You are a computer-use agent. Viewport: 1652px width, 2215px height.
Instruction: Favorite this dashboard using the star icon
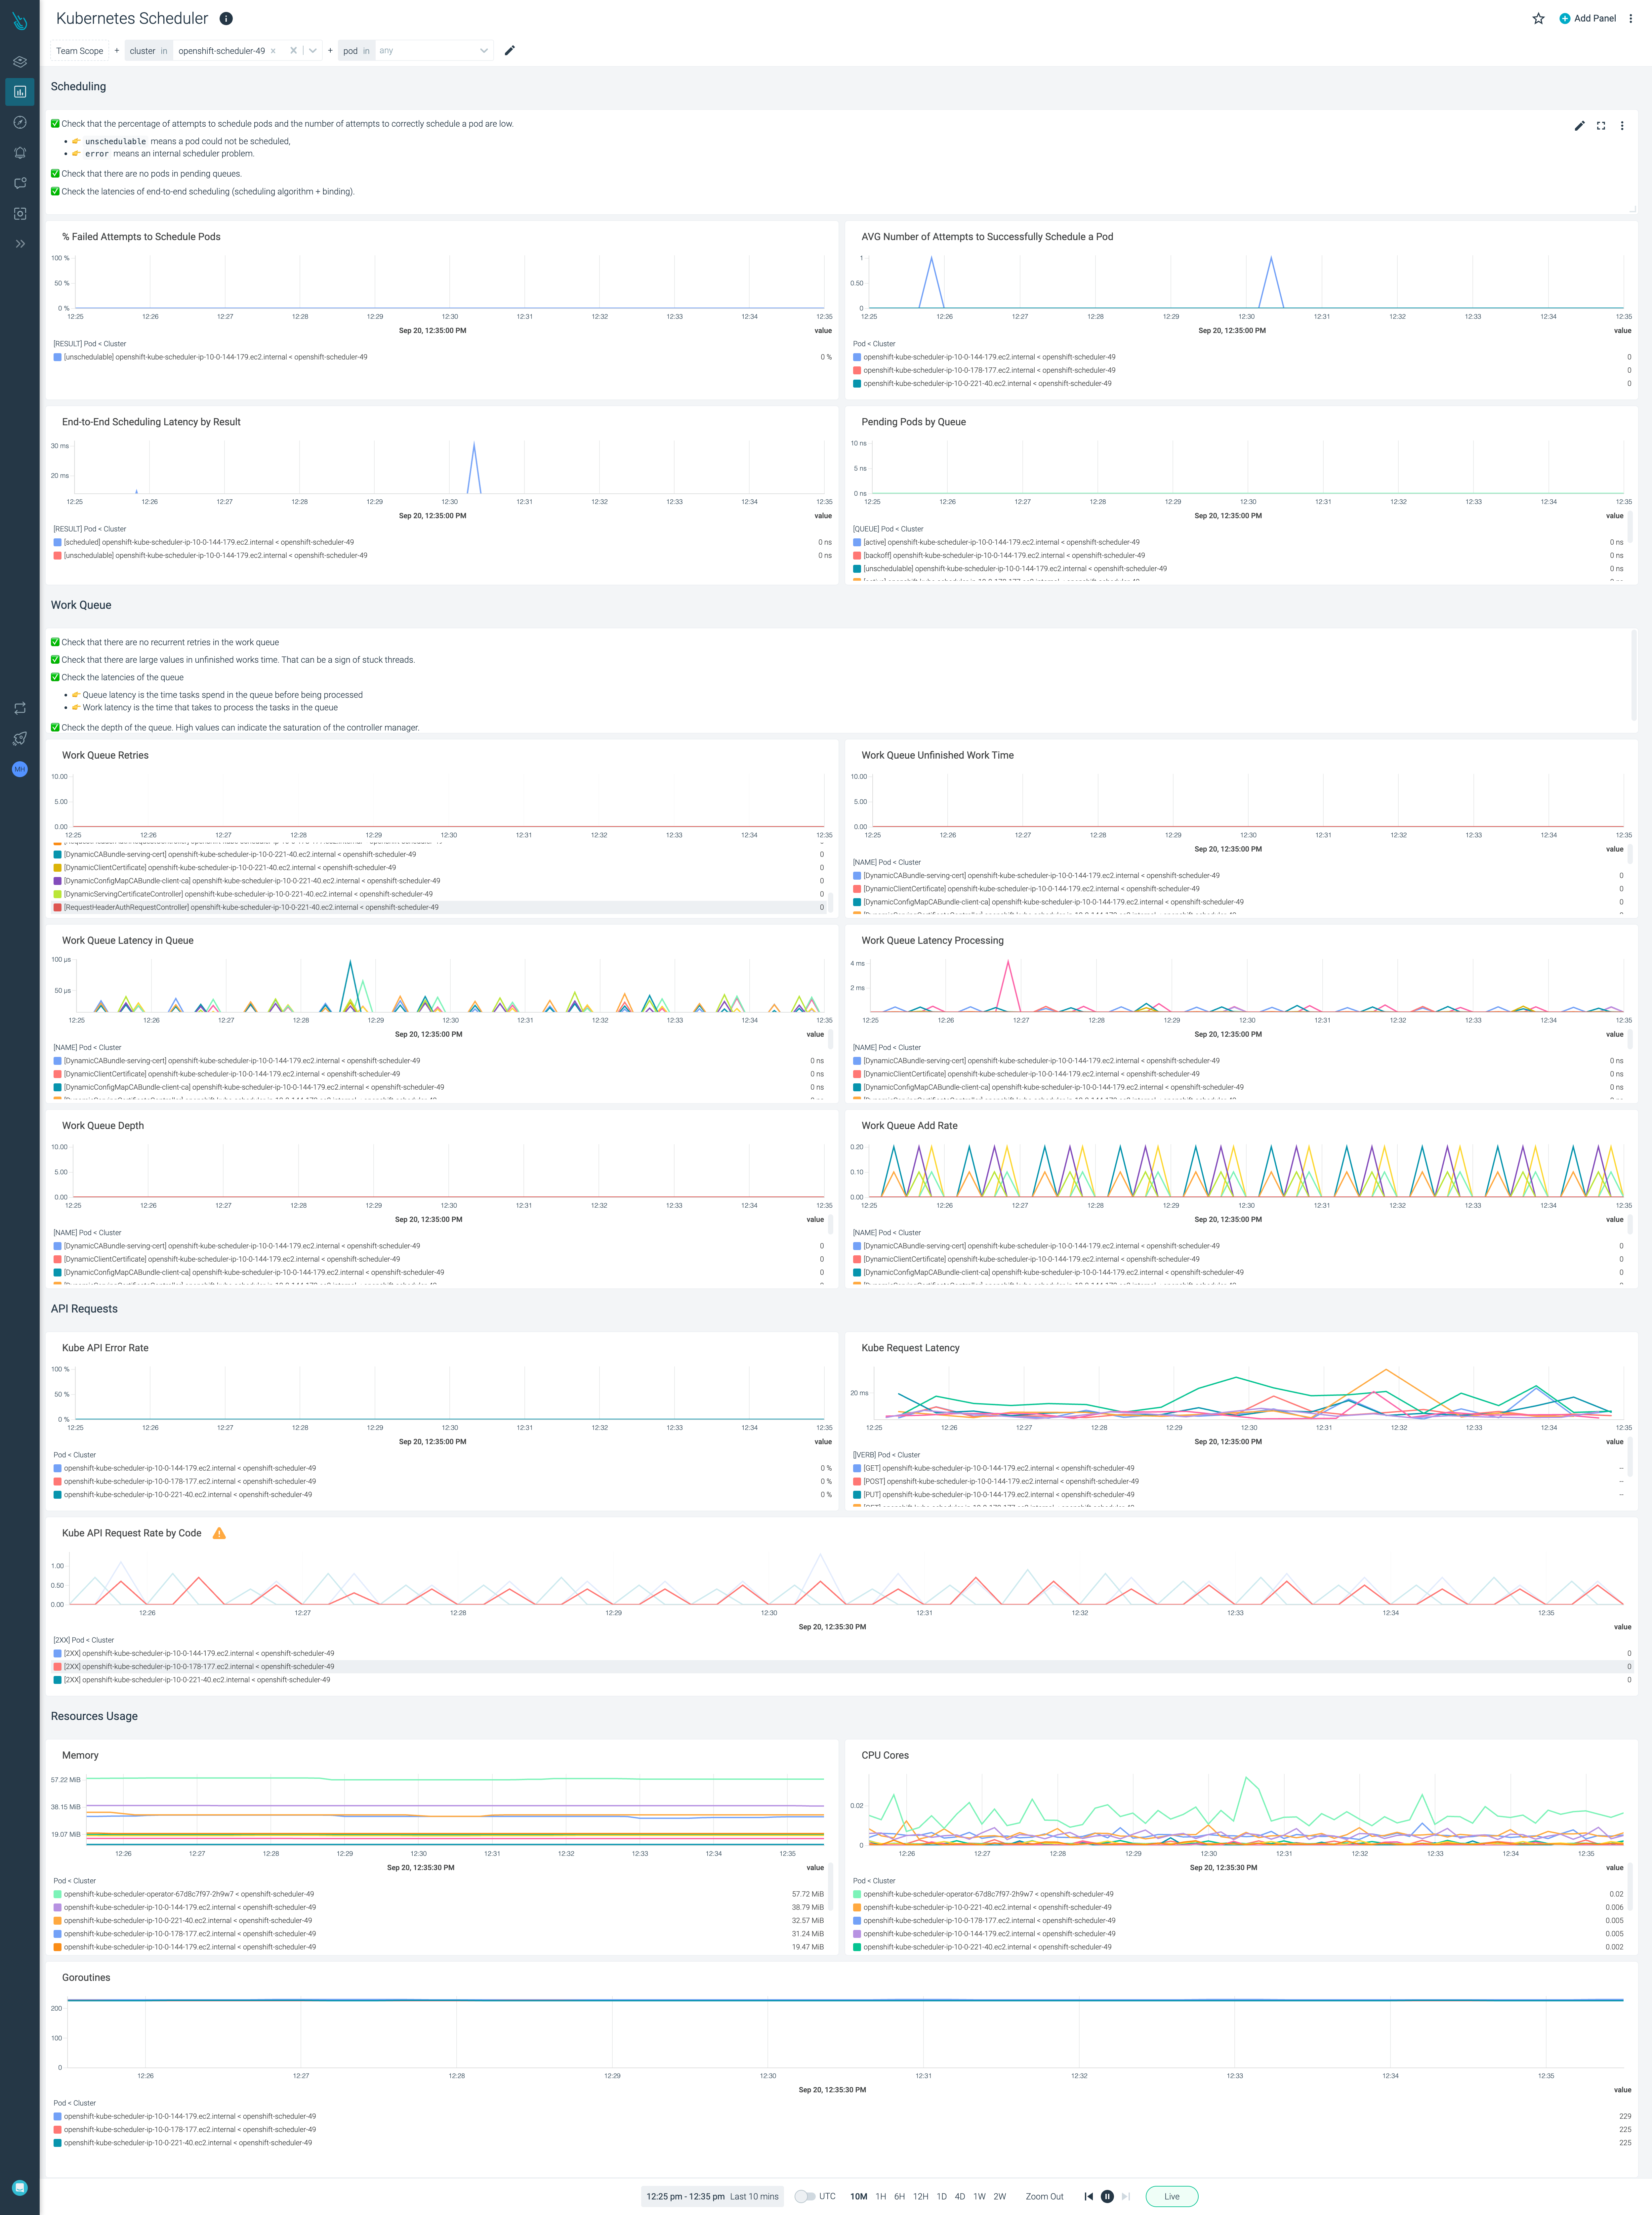point(1539,18)
